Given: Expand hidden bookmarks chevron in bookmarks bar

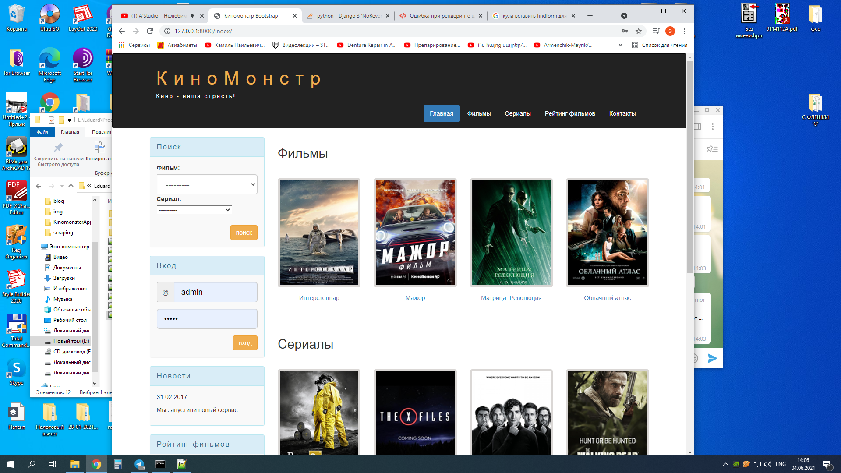Looking at the screenshot, I should pyautogui.click(x=620, y=45).
